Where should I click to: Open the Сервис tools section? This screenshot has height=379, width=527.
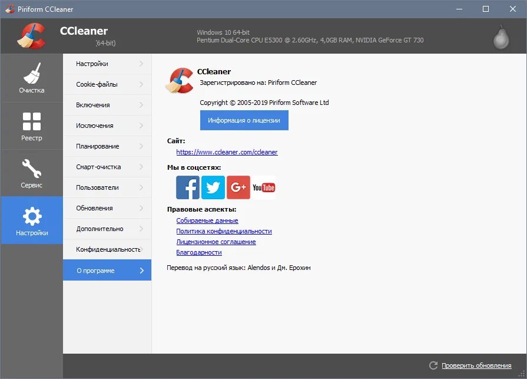(x=32, y=173)
